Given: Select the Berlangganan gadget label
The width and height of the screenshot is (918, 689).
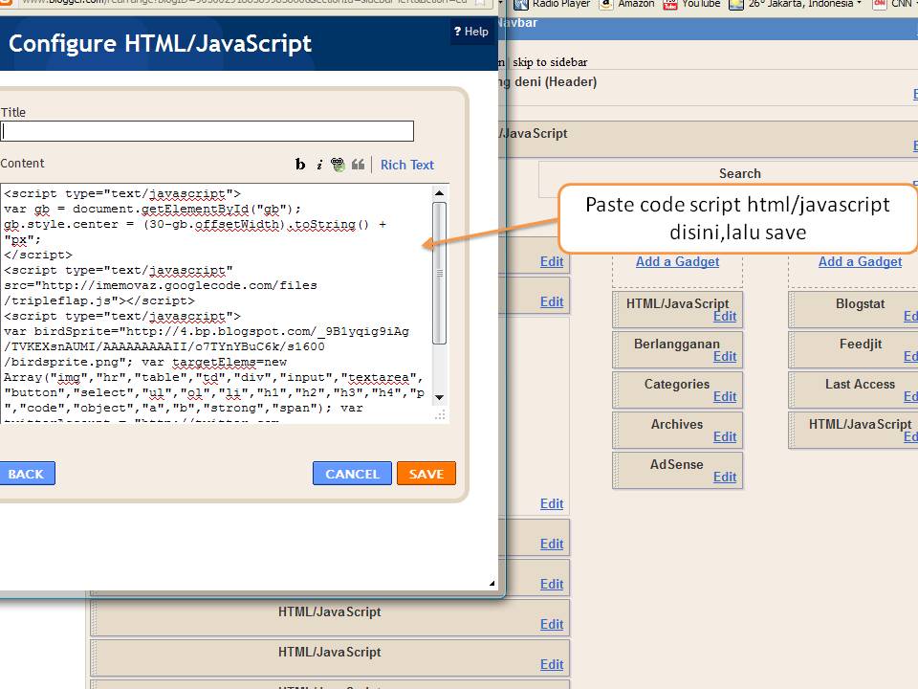Looking at the screenshot, I should (x=677, y=344).
